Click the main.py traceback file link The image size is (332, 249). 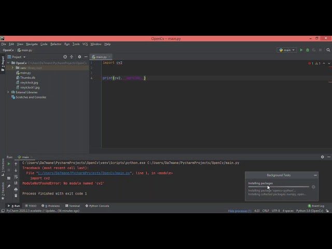pos(84,173)
